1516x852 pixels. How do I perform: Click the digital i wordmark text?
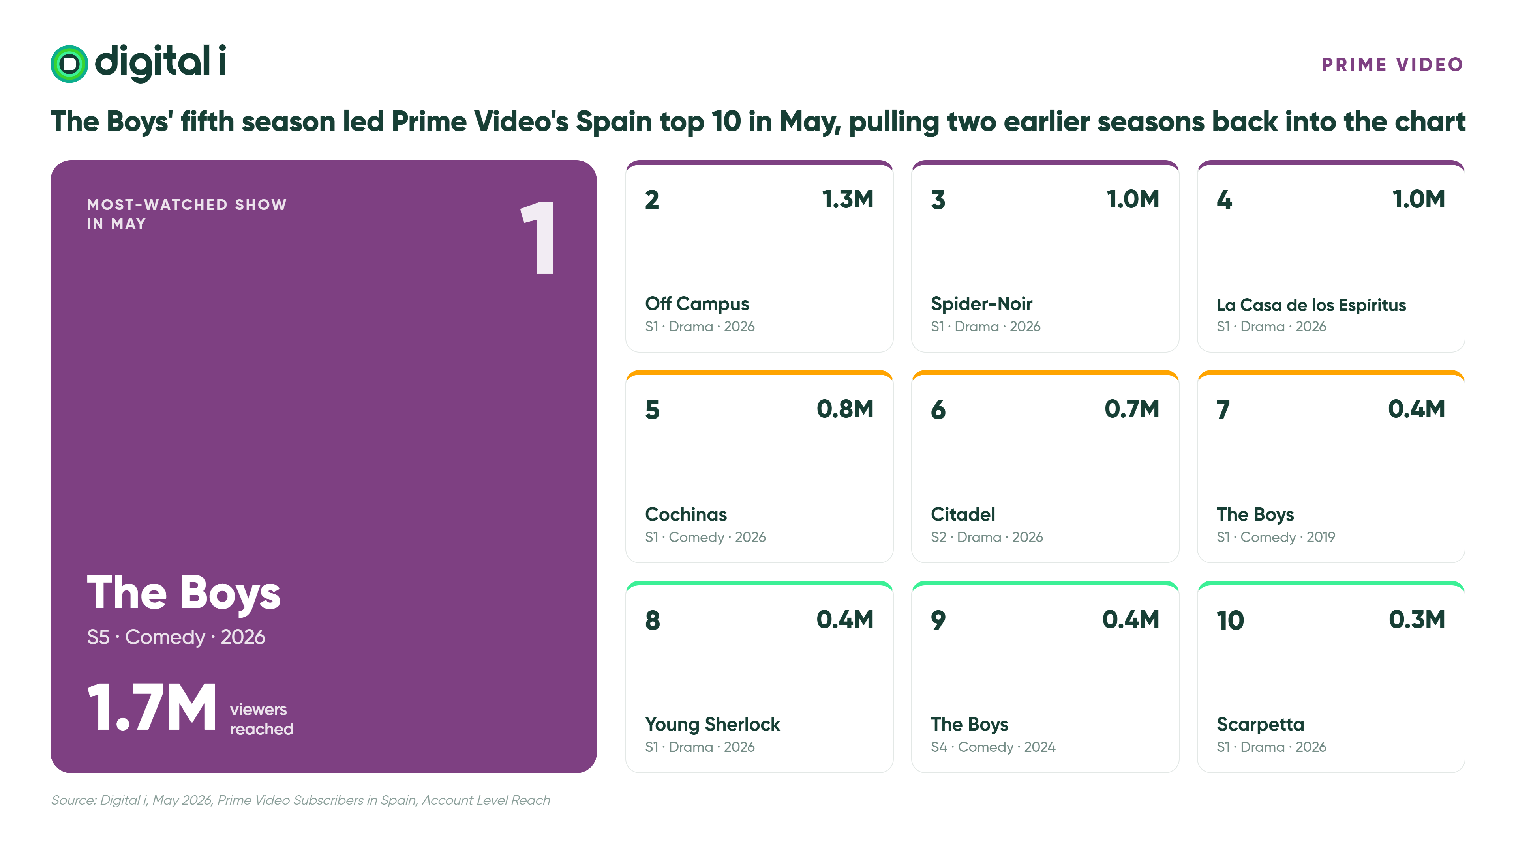[x=161, y=62]
